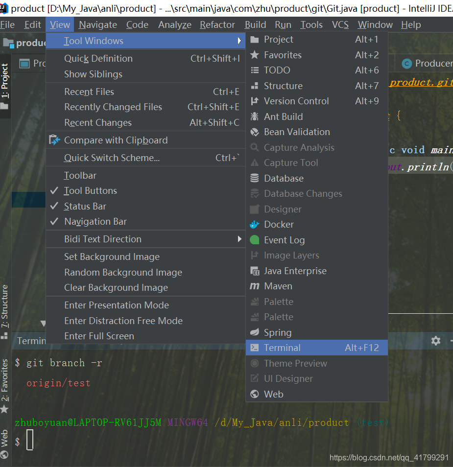Click the Java Enterprise icon
The height and width of the screenshot is (467, 453).
pyautogui.click(x=255, y=271)
